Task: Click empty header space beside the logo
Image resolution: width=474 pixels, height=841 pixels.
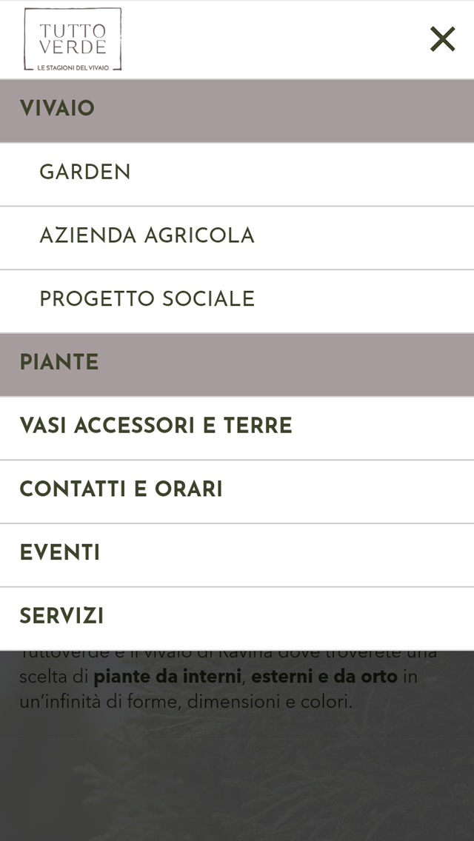Action: [274, 39]
